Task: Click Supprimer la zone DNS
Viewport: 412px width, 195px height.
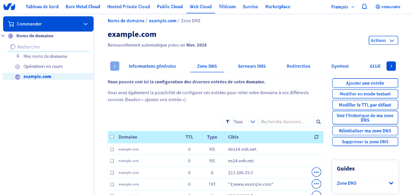Action: point(365,141)
